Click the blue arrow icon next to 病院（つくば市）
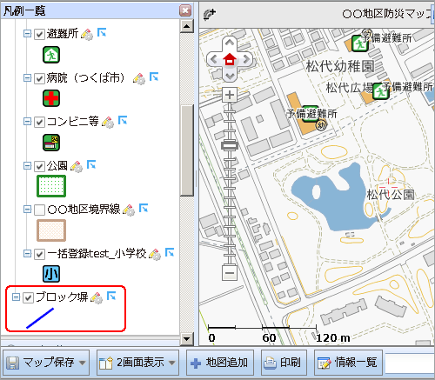Viewport: 435px width, 380px height. tap(154, 77)
